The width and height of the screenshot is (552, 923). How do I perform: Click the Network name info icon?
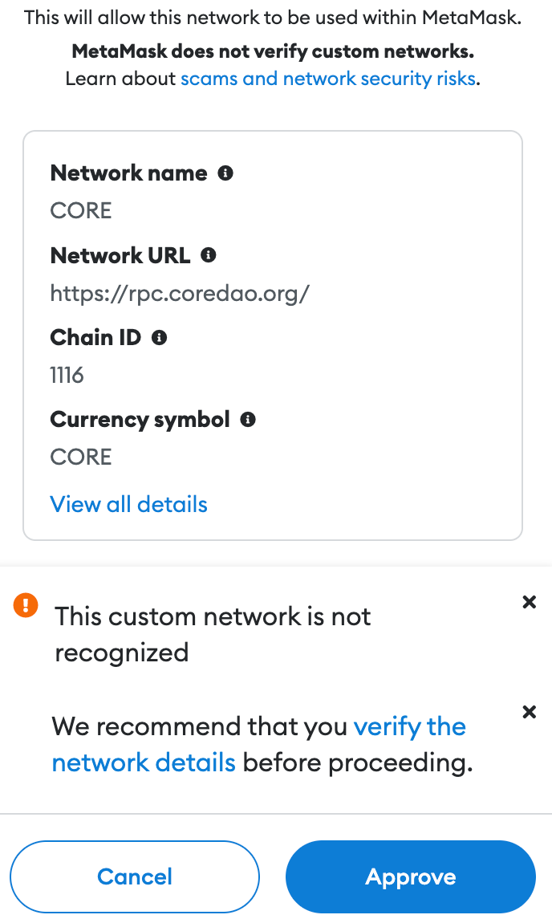pyautogui.click(x=225, y=173)
